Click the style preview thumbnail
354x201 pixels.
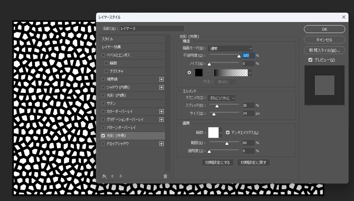click(x=325, y=85)
